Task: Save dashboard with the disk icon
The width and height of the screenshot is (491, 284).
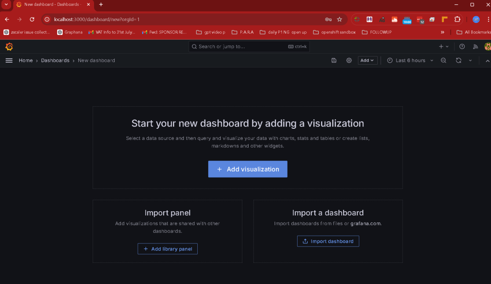Action: click(x=334, y=61)
